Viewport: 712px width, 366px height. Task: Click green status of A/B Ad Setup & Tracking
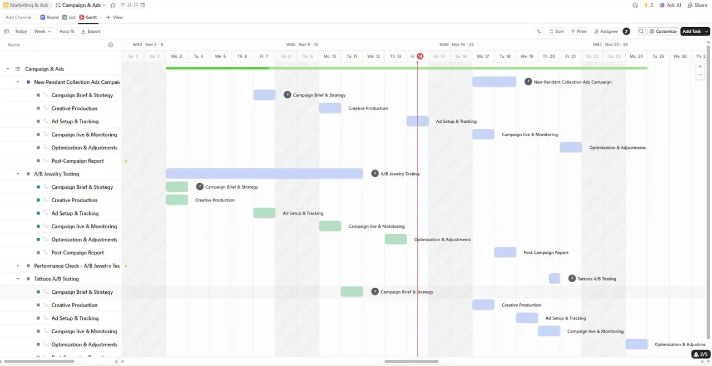(38, 213)
